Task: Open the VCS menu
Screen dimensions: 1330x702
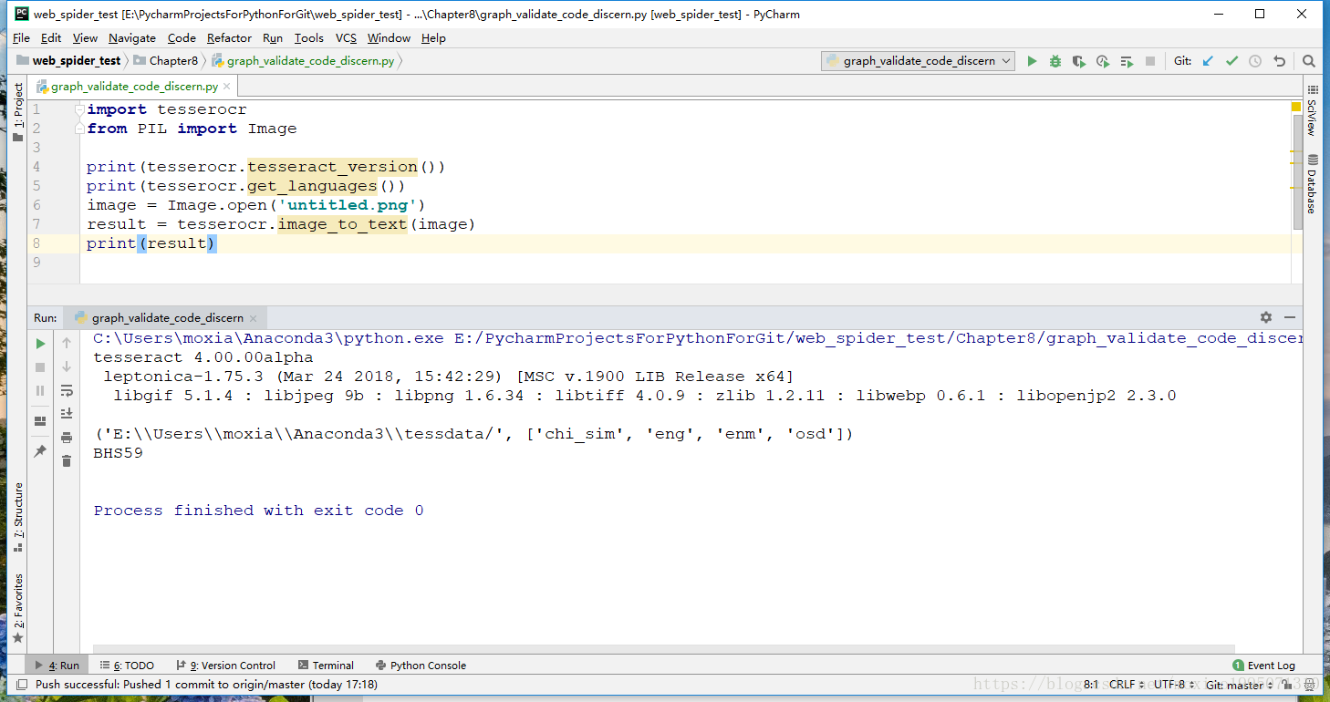Action: coord(346,38)
